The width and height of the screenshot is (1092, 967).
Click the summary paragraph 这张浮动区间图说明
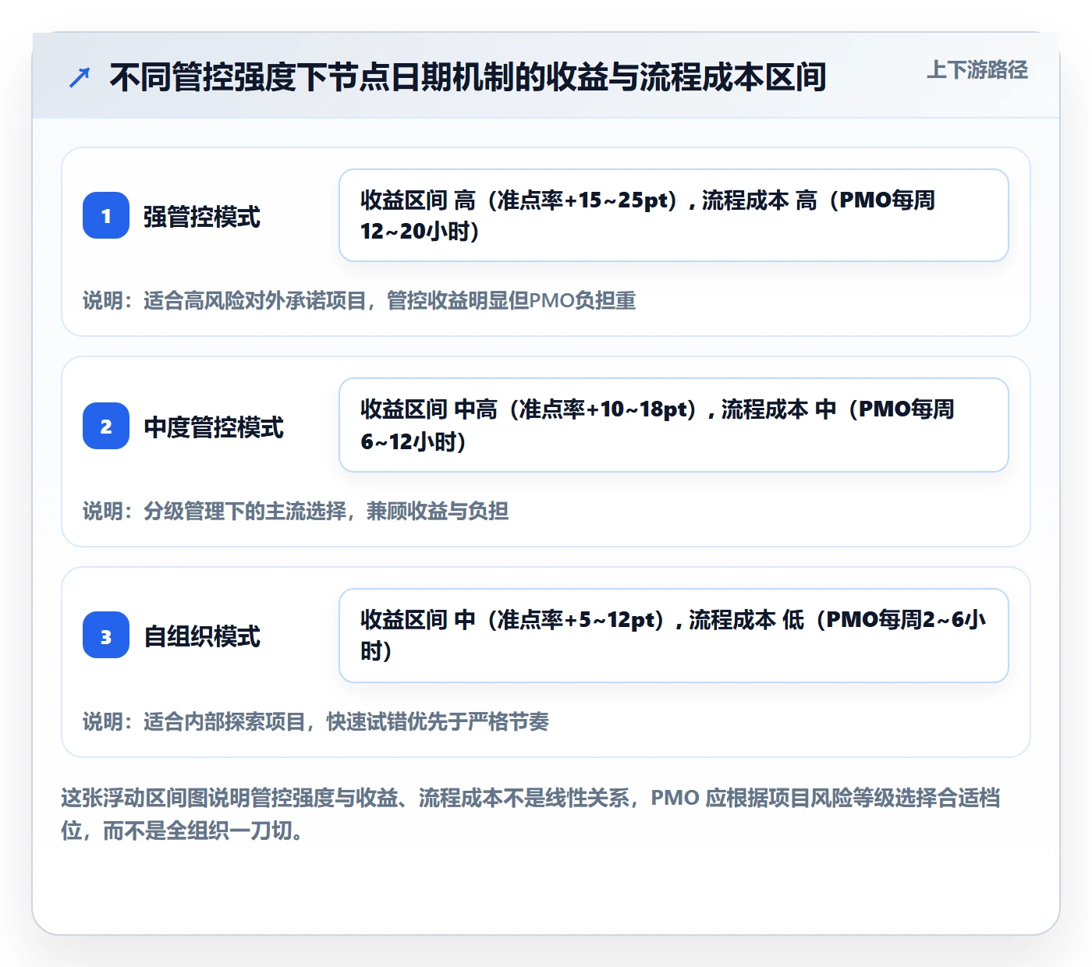(x=530, y=814)
